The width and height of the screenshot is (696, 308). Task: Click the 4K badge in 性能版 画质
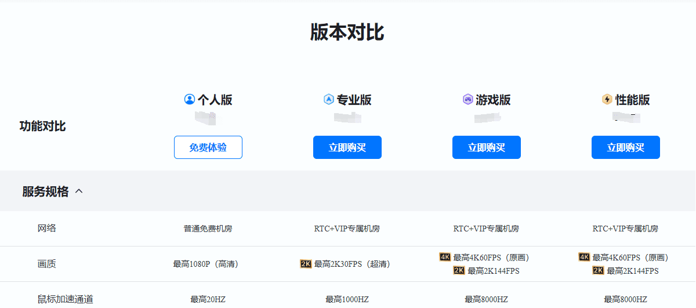tap(584, 257)
